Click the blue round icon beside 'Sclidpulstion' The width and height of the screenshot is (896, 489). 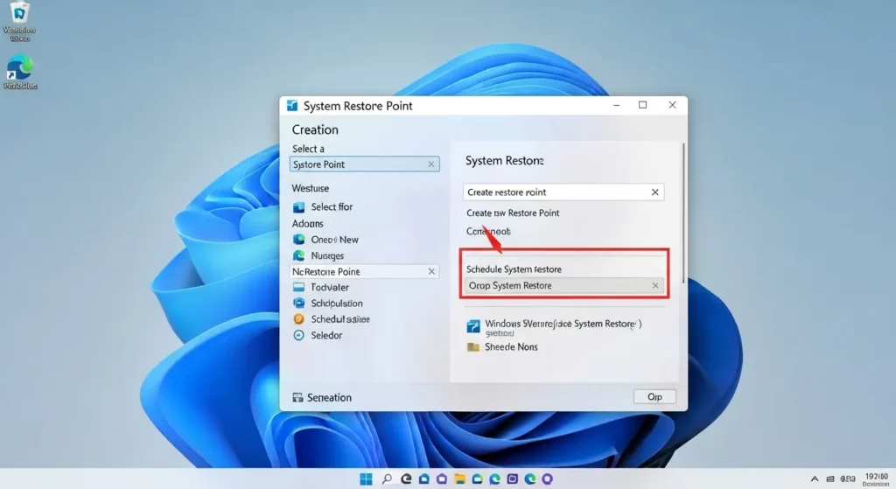(x=299, y=304)
